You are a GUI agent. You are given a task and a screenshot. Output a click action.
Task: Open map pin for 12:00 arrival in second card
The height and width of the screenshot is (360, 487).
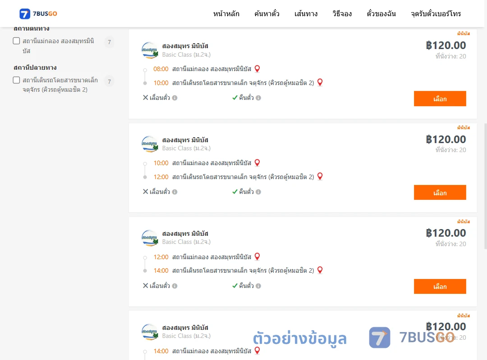(320, 176)
